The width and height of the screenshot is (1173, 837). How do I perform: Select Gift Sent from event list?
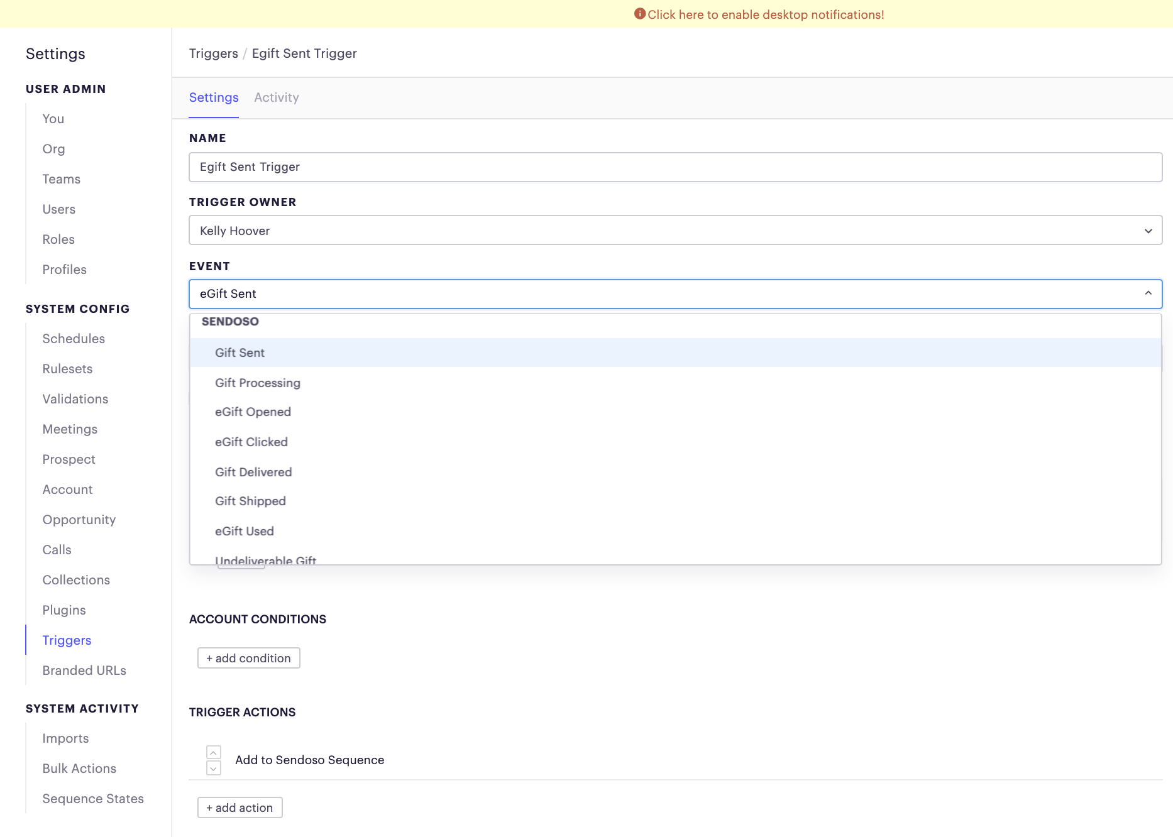[240, 353]
